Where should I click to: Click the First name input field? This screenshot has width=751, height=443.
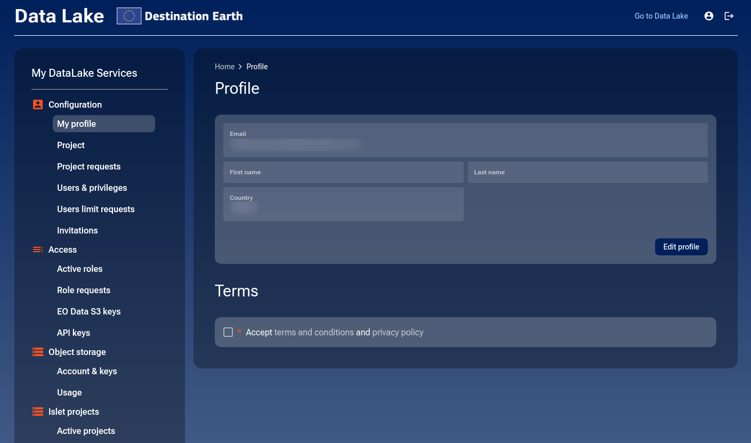(343, 172)
